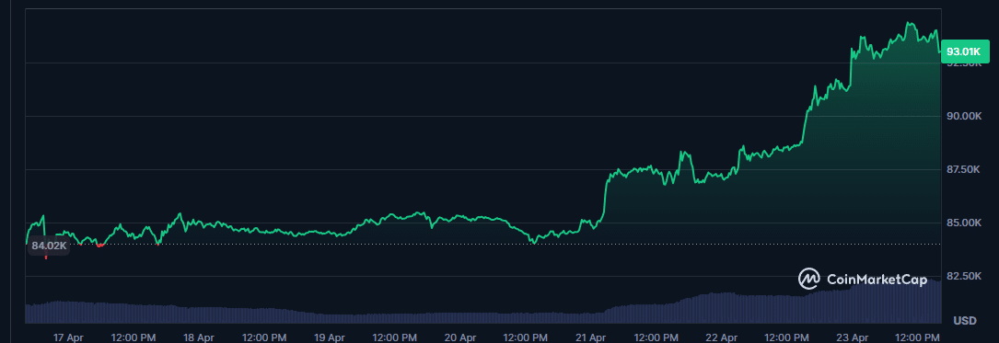Click the 84.02K starting price label
Image resolution: width=999 pixels, height=343 pixels.
click(49, 246)
